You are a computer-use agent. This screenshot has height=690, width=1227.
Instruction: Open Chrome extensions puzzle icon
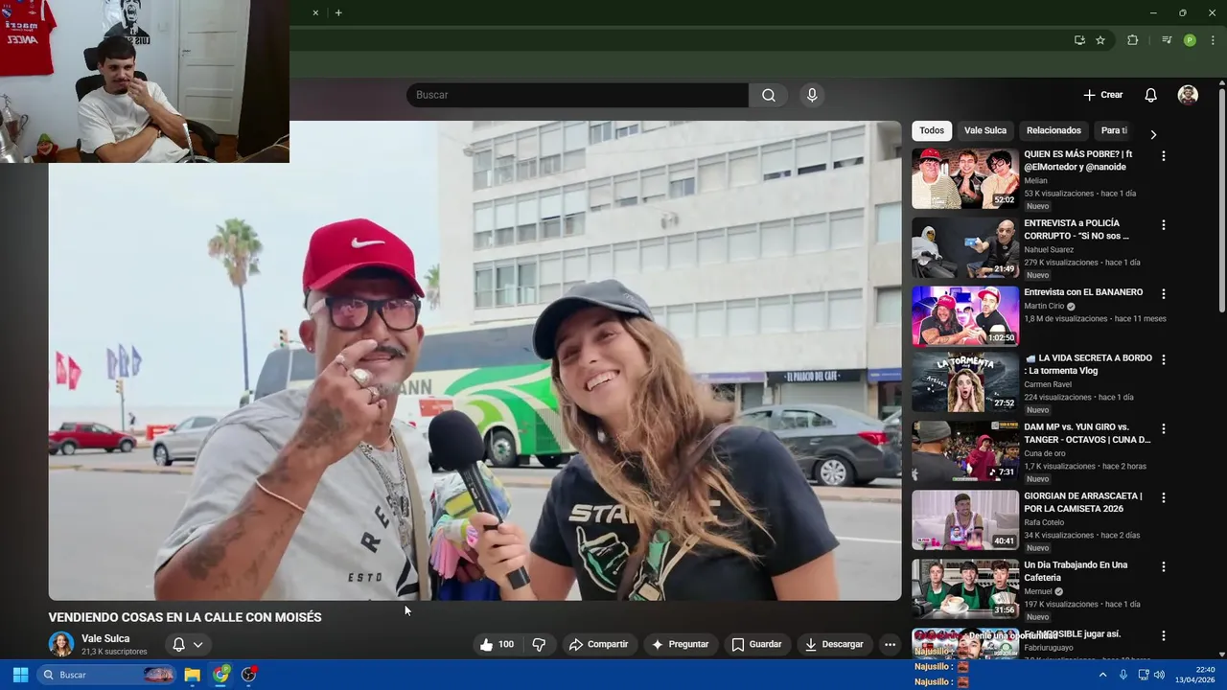click(1132, 40)
